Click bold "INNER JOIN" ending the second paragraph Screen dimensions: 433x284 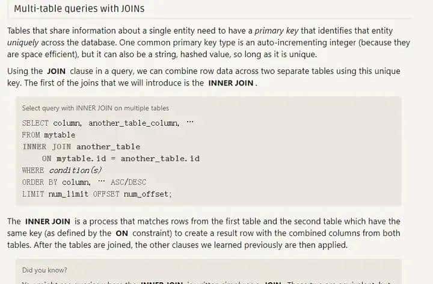click(232, 83)
